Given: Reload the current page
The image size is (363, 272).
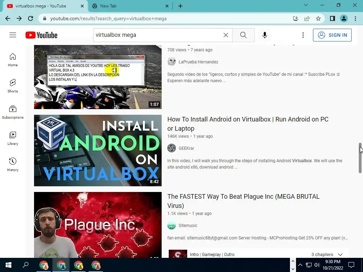Looking at the screenshot, I should point(30,18).
